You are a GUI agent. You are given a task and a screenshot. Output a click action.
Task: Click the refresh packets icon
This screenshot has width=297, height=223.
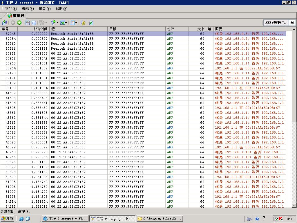91,23
